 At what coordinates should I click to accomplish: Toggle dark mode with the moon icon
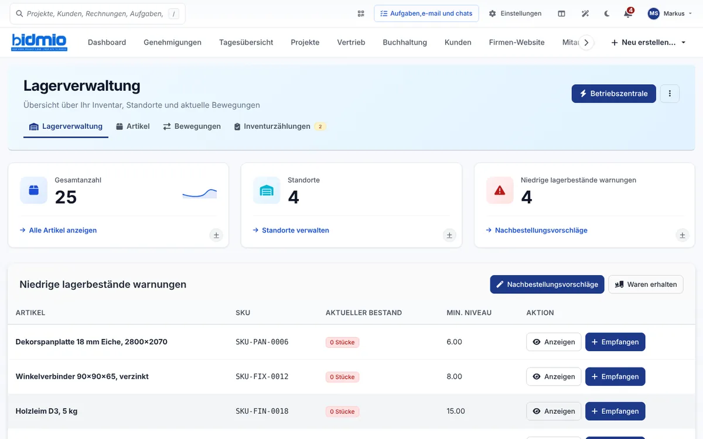[606, 13]
